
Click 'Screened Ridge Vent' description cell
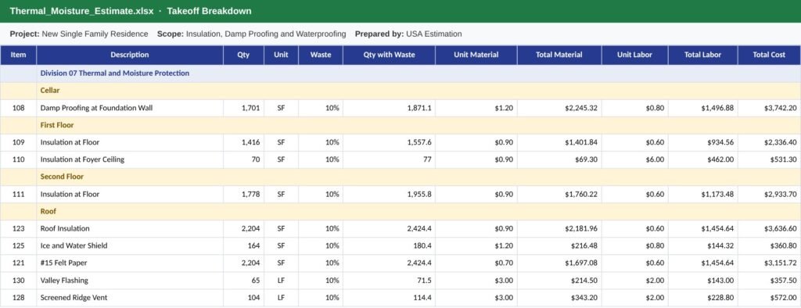pyautogui.click(x=130, y=298)
